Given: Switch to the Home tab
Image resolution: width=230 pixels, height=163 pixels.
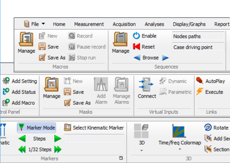Looking at the screenshot, I should (x=59, y=24).
